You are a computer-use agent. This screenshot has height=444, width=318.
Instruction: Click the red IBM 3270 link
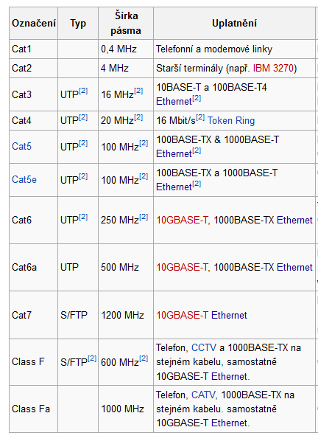pyautogui.click(x=273, y=69)
